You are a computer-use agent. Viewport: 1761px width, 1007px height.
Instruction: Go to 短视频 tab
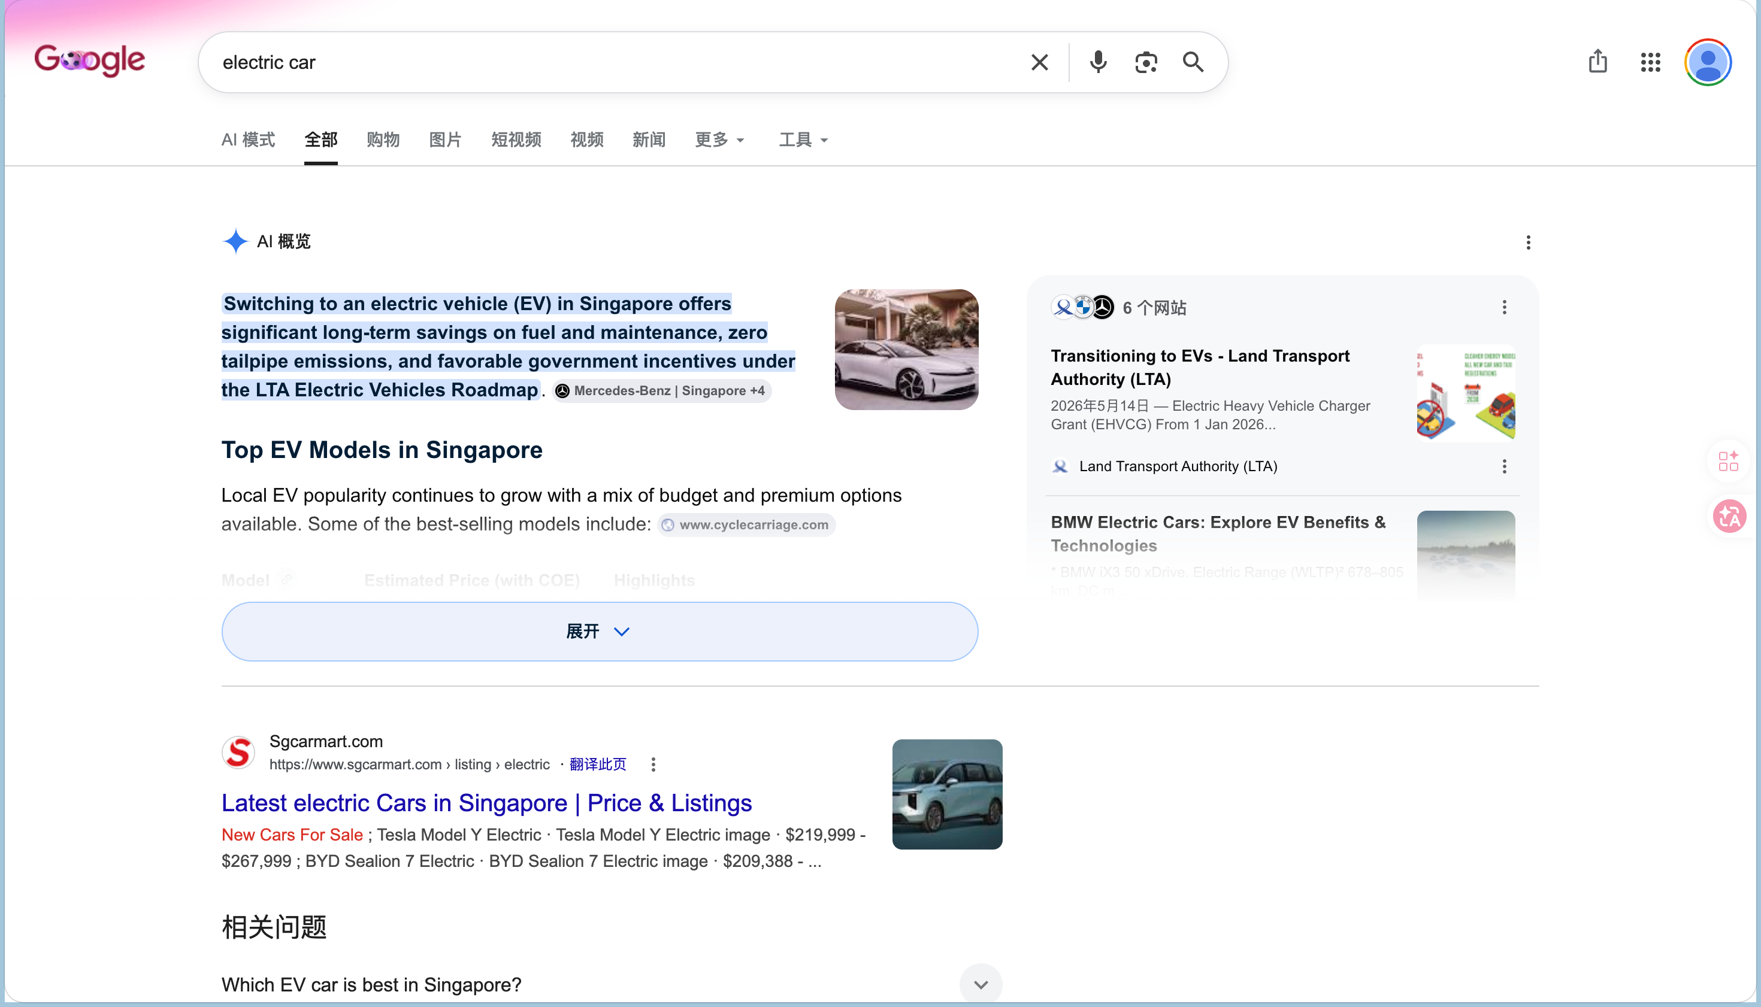coord(516,139)
